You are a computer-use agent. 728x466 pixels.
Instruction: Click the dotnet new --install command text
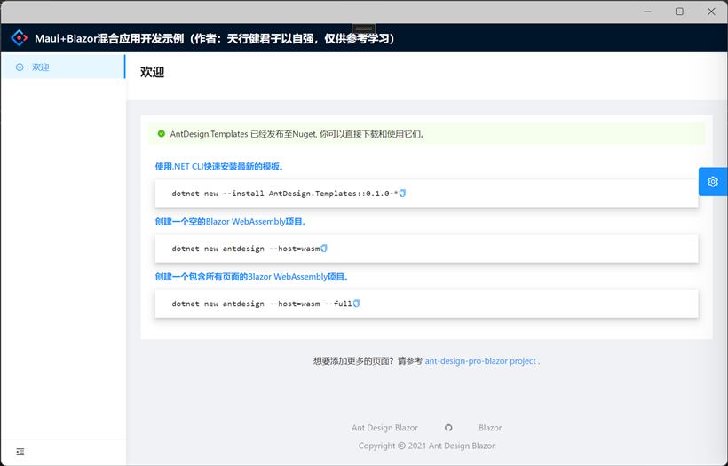coord(285,194)
